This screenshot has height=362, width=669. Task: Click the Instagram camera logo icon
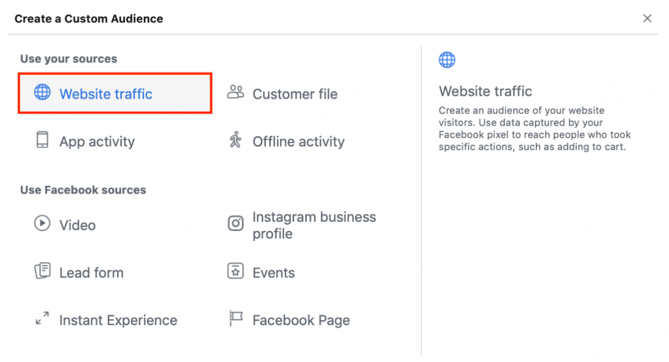(x=236, y=224)
